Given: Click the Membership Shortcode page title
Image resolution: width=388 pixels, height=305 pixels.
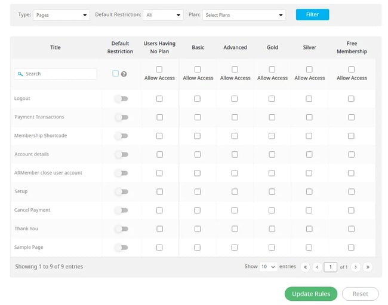Looking at the screenshot, I should 41,136.
